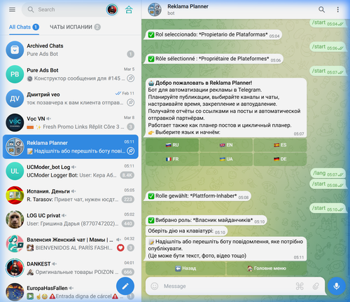The image size is (350, 302).
Task: Open Archived Chats
Action: pos(71,50)
